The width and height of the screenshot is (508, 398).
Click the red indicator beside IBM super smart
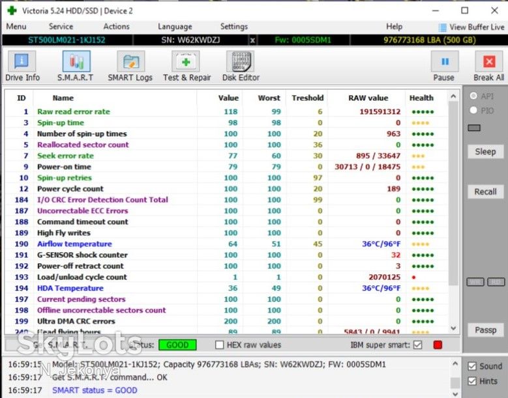coord(438,345)
